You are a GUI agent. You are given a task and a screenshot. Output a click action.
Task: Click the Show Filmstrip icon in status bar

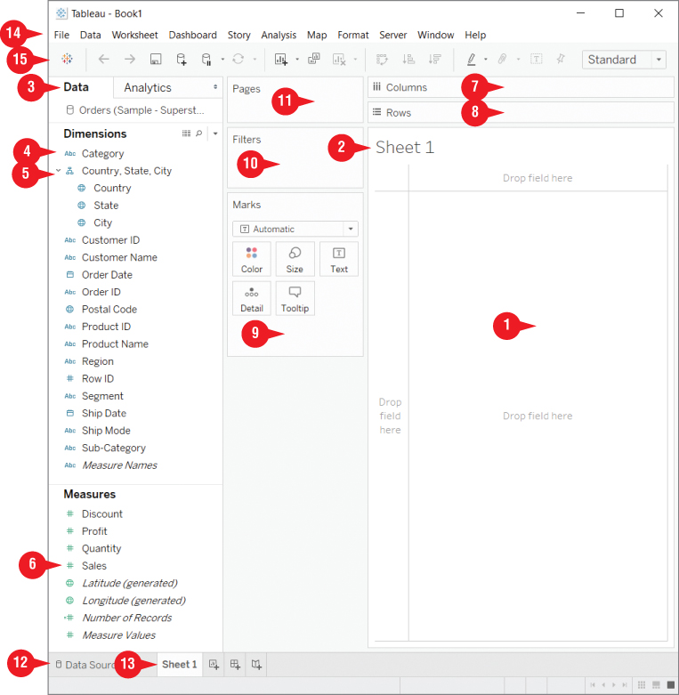pyautogui.click(x=657, y=685)
